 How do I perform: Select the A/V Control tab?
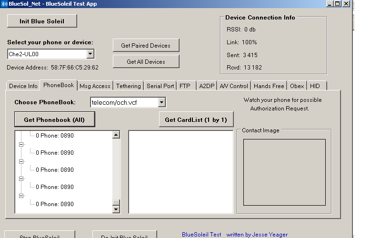234,86
